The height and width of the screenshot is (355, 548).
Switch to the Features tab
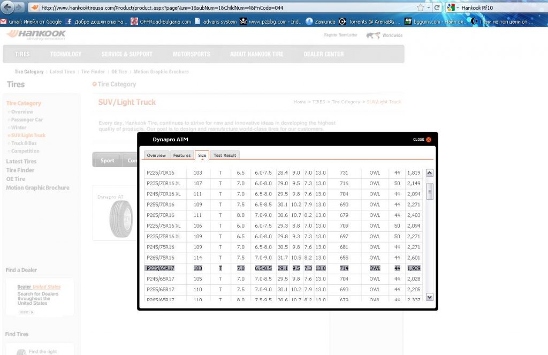pos(182,155)
